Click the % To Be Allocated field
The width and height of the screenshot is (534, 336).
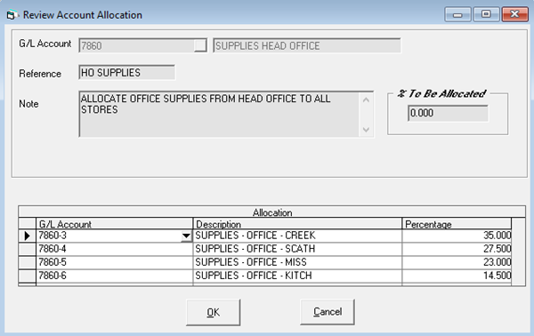(x=448, y=113)
